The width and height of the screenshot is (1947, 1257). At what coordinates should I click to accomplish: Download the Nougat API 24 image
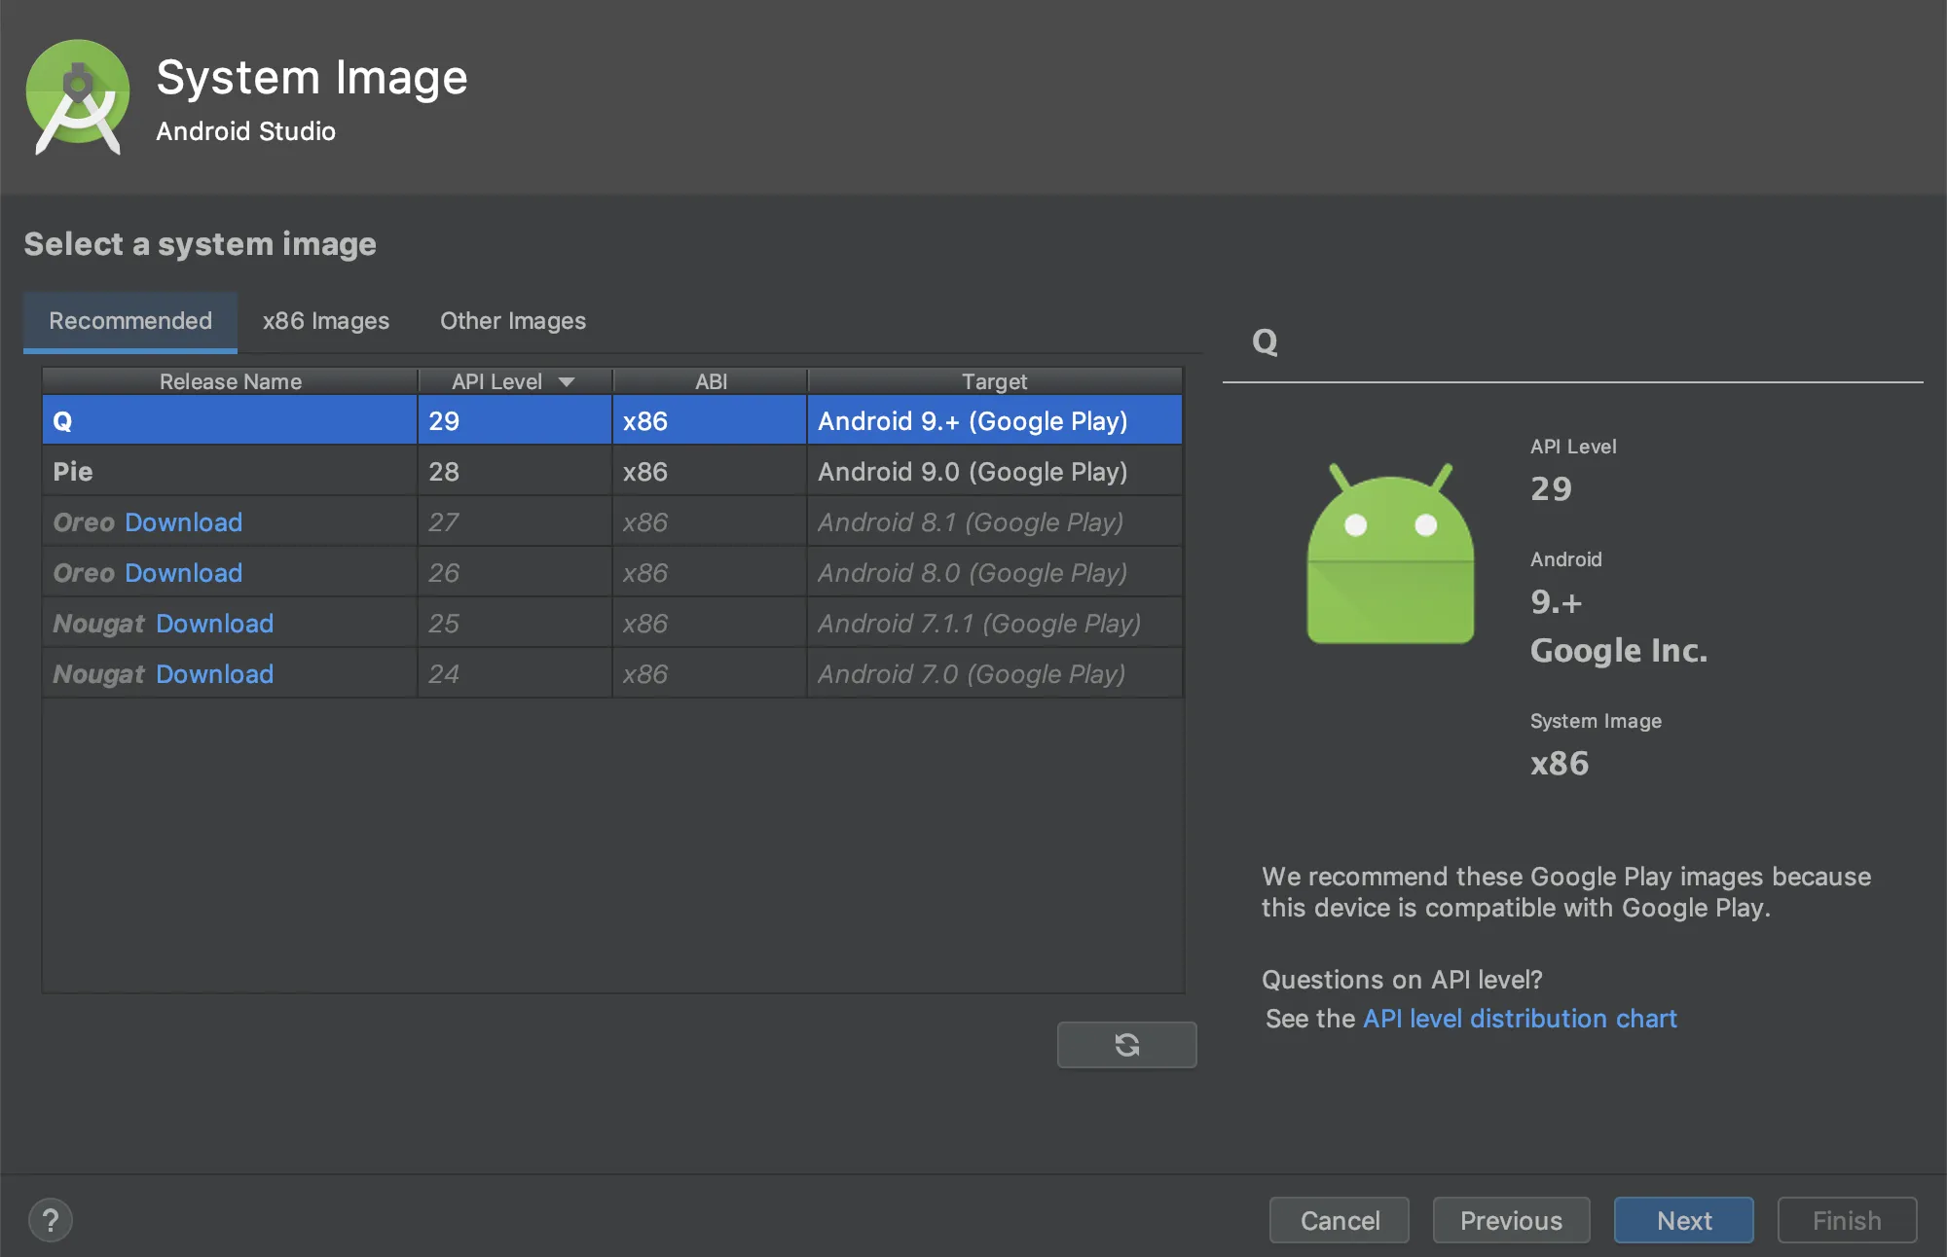click(x=214, y=674)
